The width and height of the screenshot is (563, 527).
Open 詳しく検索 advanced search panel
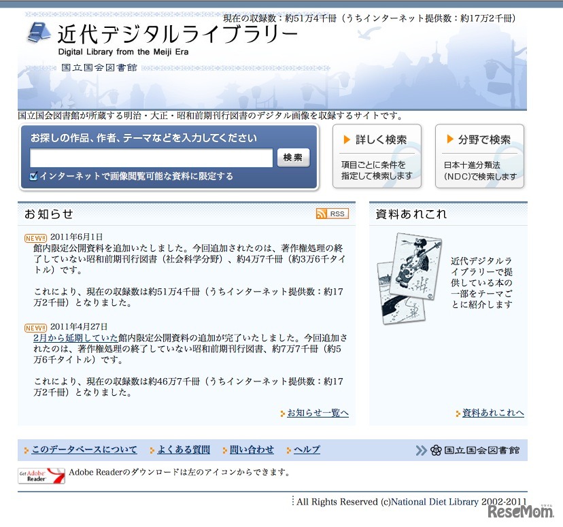(377, 156)
